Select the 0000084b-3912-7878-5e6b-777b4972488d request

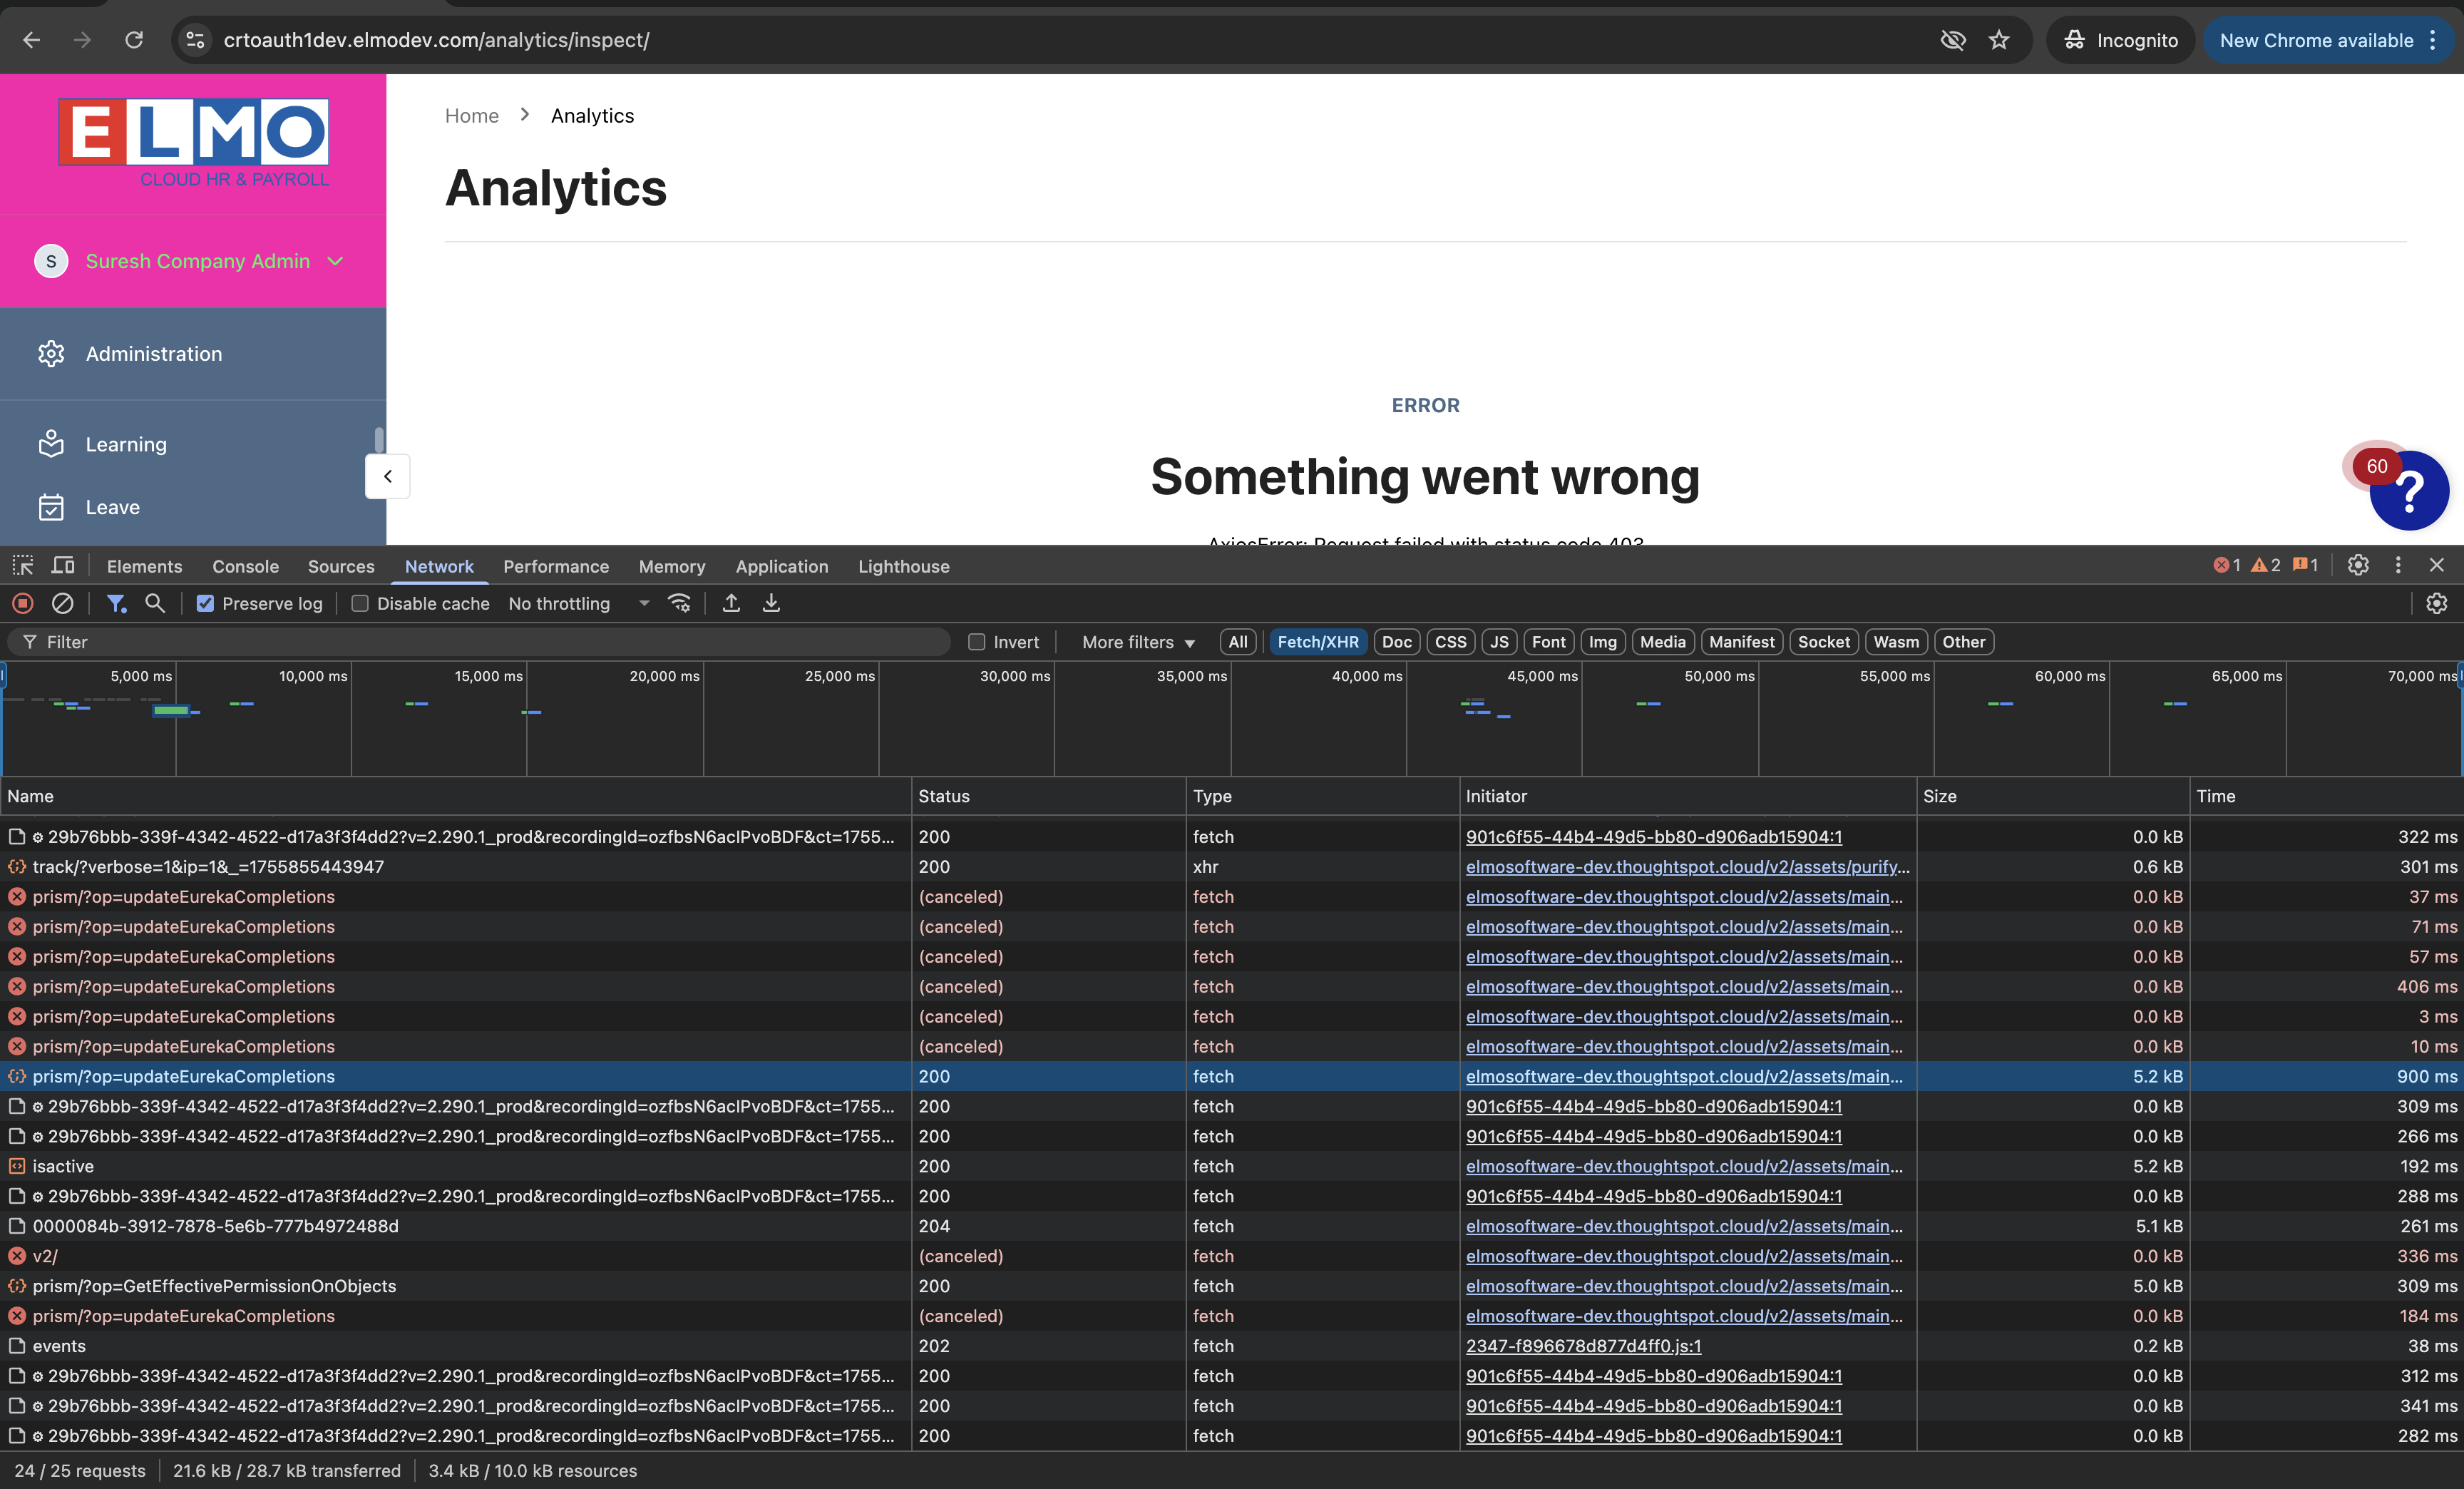[x=1232, y=1226]
